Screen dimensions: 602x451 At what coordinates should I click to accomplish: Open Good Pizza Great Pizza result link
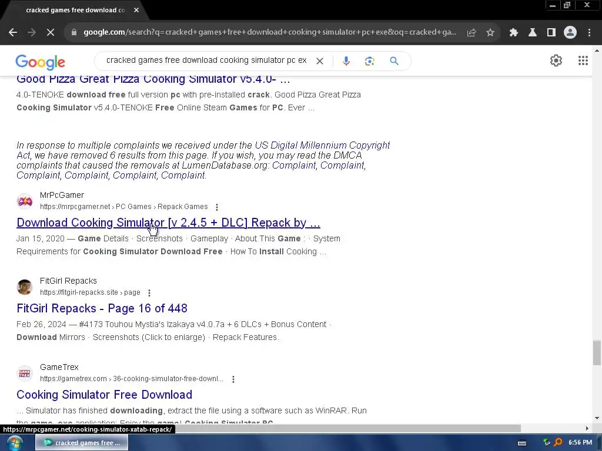[153, 79]
